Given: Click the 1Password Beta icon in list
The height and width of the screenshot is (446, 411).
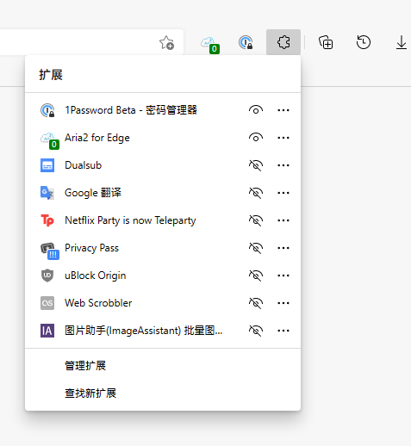Looking at the screenshot, I should [x=47, y=110].
